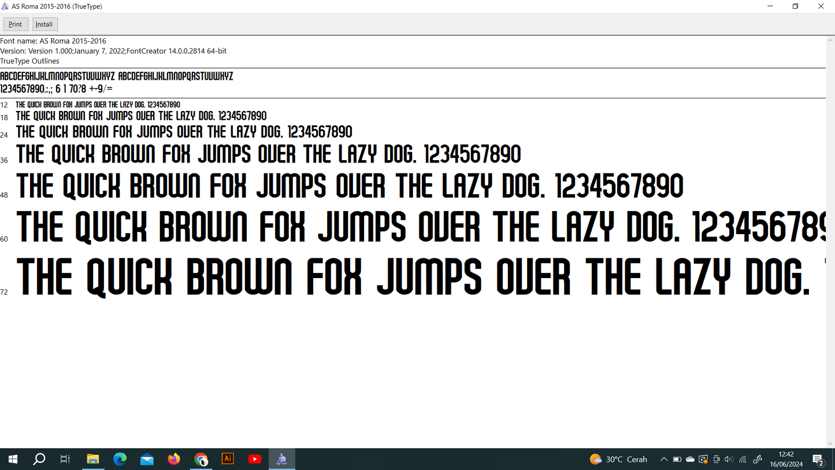835x470 pixels.
Task: Open the Windows Start menu
Action: (x=13, y=460)
